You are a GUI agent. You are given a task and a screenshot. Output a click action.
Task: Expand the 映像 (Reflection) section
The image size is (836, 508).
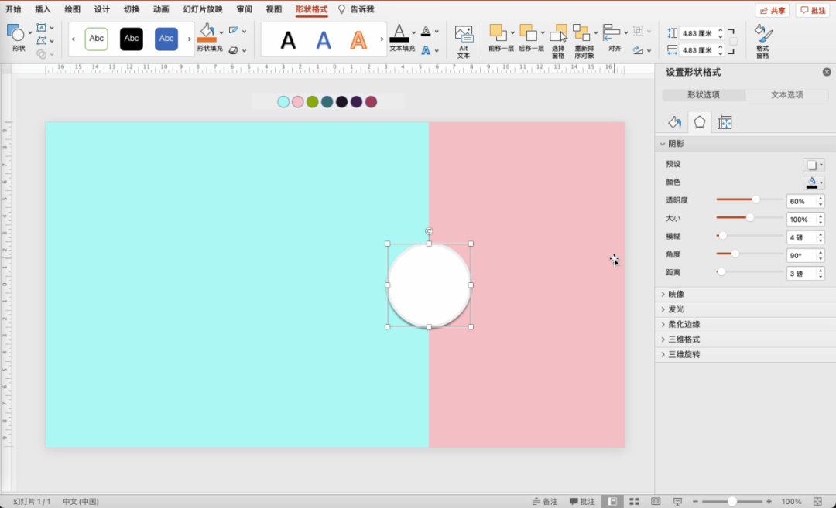[675, 295]
